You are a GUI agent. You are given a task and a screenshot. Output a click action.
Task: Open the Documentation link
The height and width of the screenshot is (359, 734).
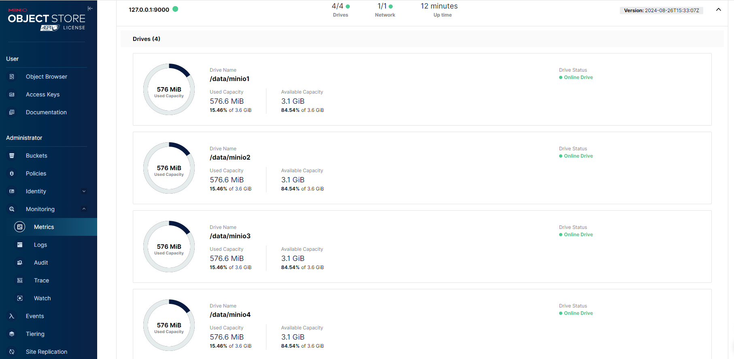pyautogui.click(x=46, y=112)
